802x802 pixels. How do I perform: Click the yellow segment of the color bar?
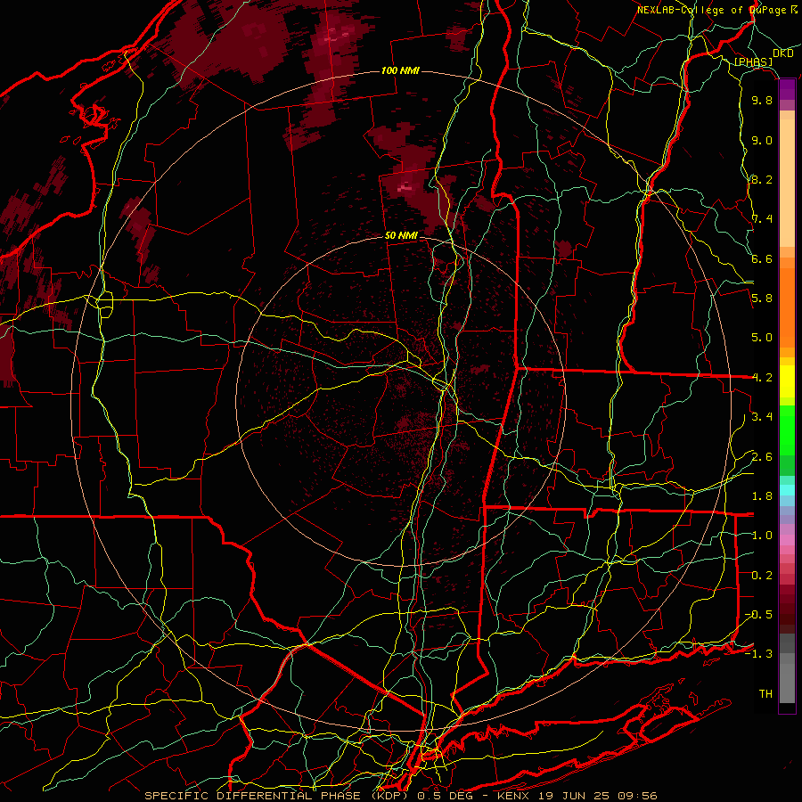[x=787, y=381]
